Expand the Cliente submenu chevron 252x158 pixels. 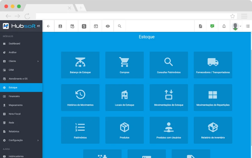click(x=38, y=61)
